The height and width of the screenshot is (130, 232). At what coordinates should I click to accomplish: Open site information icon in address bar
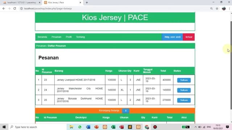click(x=21, y=9)
